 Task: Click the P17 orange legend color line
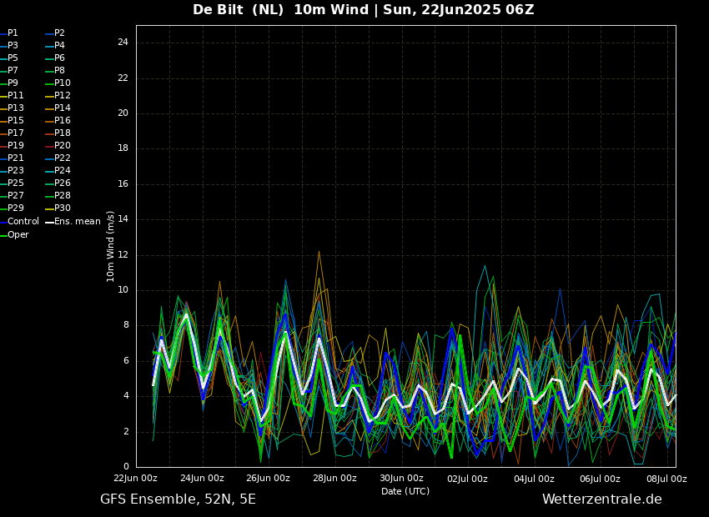click(3, 133)
